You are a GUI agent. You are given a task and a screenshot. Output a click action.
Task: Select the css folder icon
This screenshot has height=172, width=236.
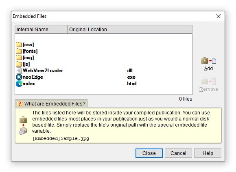coord(19,45)
